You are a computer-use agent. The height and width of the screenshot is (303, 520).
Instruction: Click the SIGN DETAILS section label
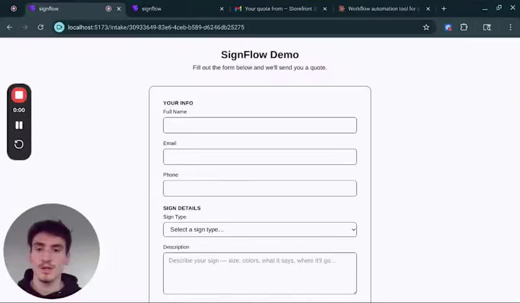click(x=182, y=208)
